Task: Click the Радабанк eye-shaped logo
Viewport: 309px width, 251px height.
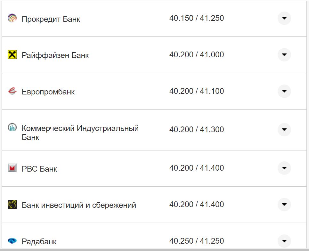Action: pyautogui.click(x=12, y=240)
